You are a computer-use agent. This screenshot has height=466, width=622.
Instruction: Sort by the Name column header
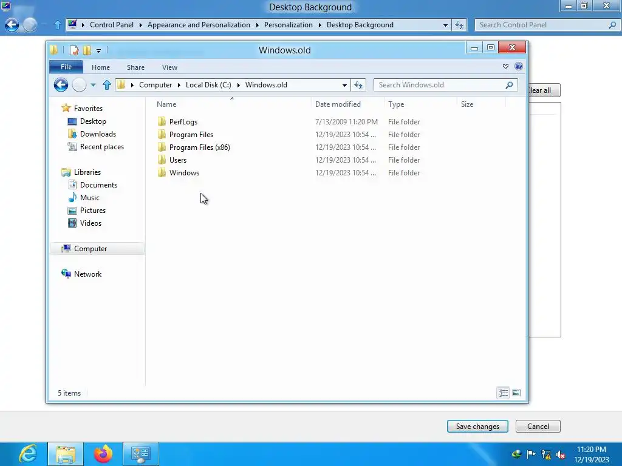click(166, 104)
